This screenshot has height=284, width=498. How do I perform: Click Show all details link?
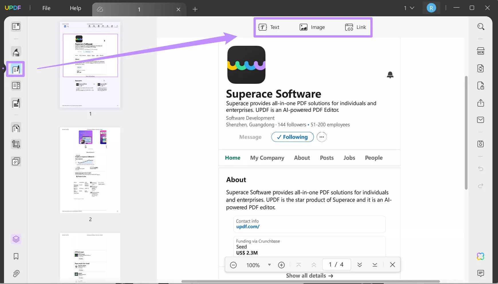pos(309,276)
